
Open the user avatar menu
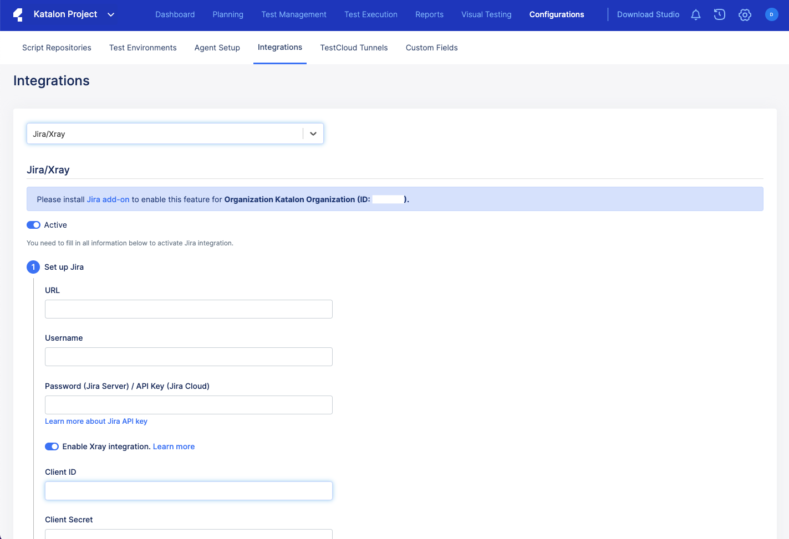point(771,15)
